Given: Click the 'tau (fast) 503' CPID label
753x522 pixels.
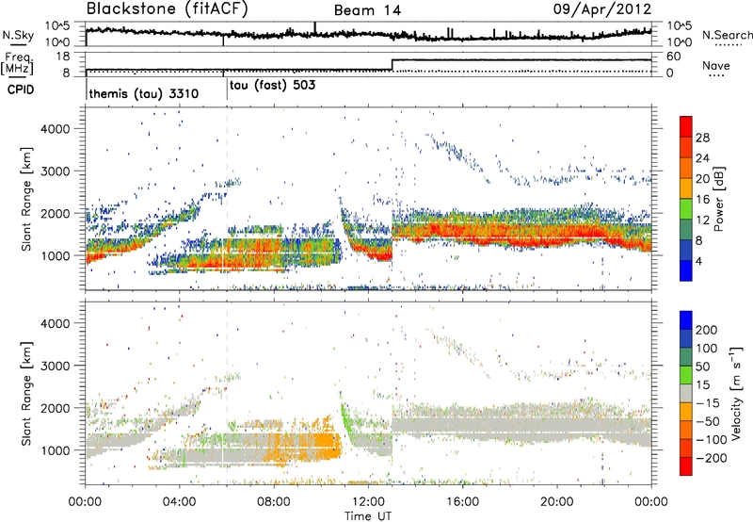Looking at the screenshot, I should coord(271,84).
